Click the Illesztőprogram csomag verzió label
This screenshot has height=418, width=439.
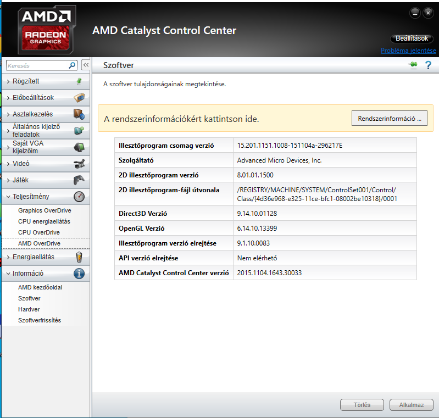click(166, 146)
